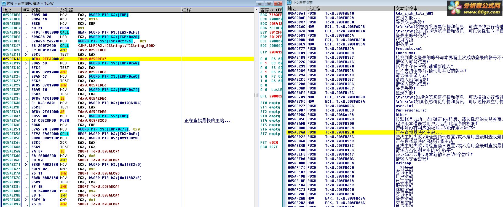Click the HEX 数据 column header
503x207 pixels.
click(x=40, y=10)
